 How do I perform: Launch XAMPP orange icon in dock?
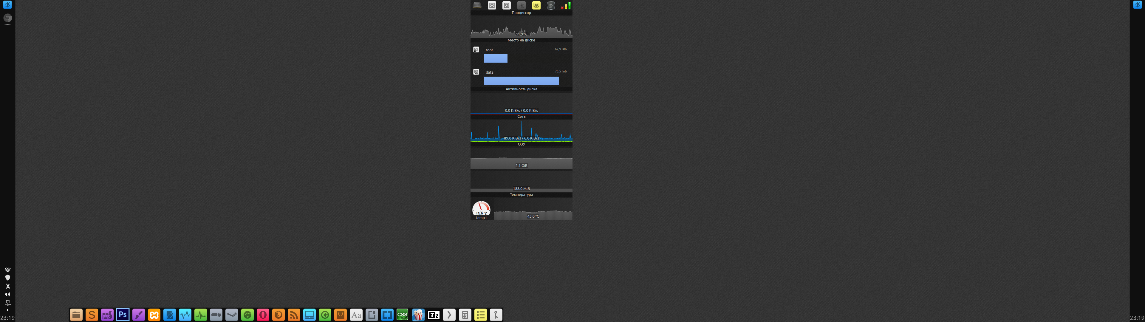point(154,315)
